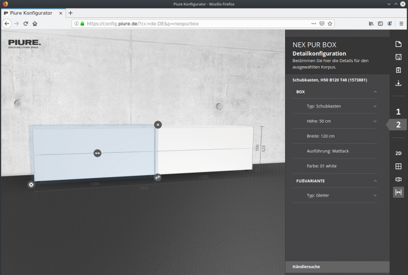
Task: Click the browser back button
Action: [x=7, y=23]
